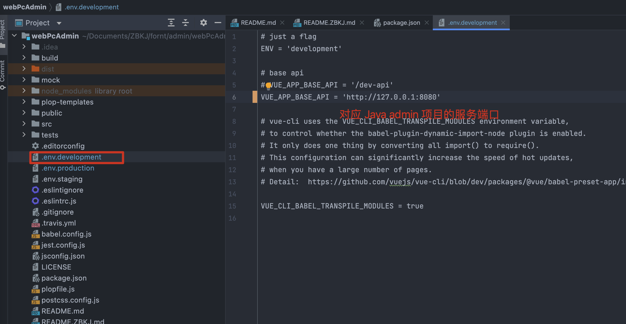Click the Collapse All icon in Project toolbar
The image size is (626, 324).
click(x=185, y=23)
